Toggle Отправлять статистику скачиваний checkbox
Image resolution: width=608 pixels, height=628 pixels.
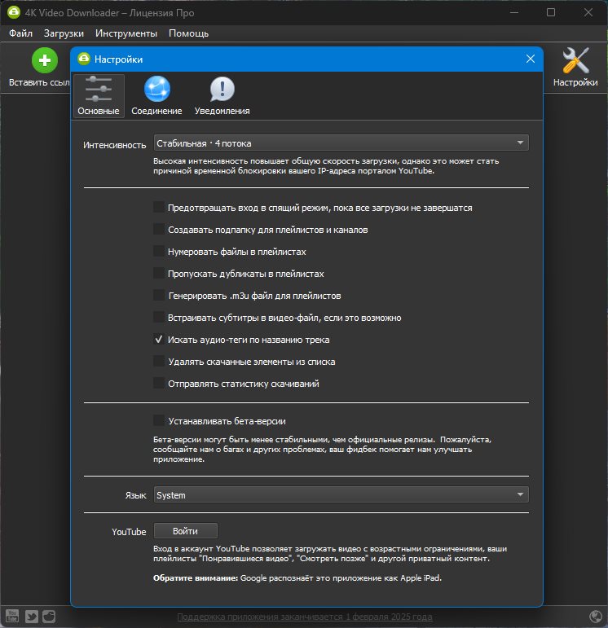[159, 384]
